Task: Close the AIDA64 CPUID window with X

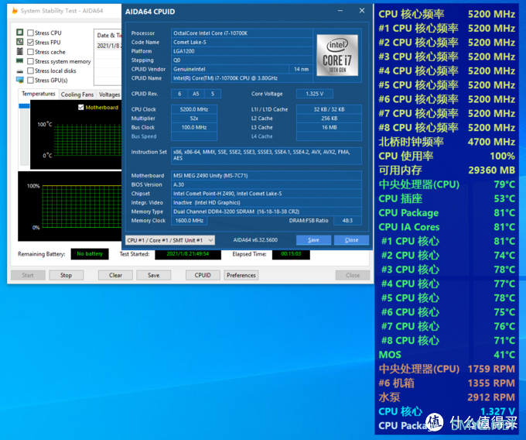Action: point(362,11)
